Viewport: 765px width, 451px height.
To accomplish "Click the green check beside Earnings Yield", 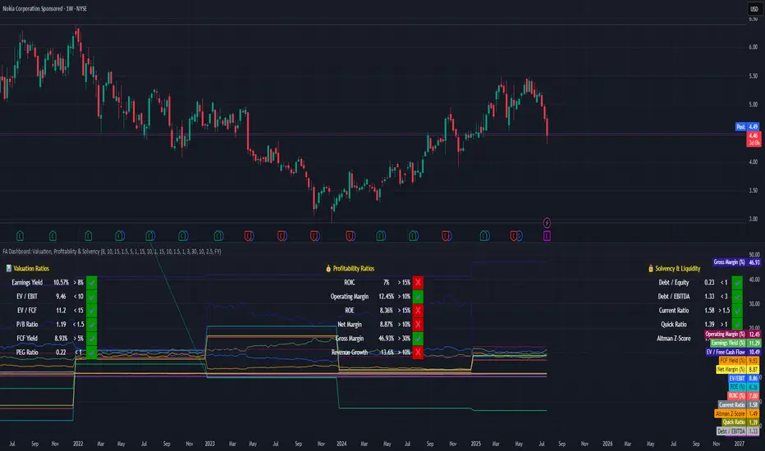I will coord(91,283).
